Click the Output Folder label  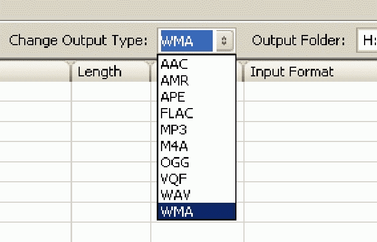tap(298, 40)
